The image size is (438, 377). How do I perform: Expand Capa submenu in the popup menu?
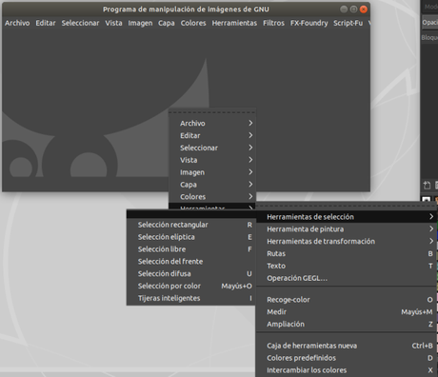click(x=212, y=185)
